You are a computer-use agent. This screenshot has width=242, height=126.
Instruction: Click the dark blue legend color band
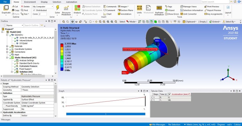(x=62, y=69)
